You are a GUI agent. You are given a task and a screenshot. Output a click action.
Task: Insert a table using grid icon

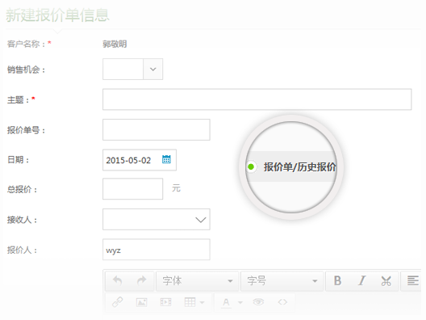pos(190,301)
